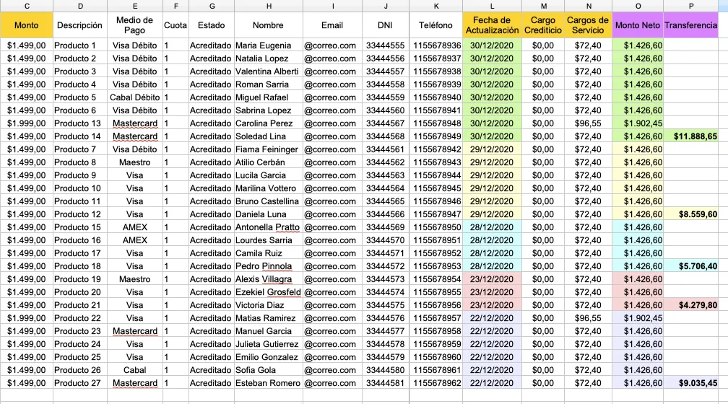The height and width of the screenshot is (404, 728).
Task: Click the Monto Neto header cell
Action: [x=638, y=25]
